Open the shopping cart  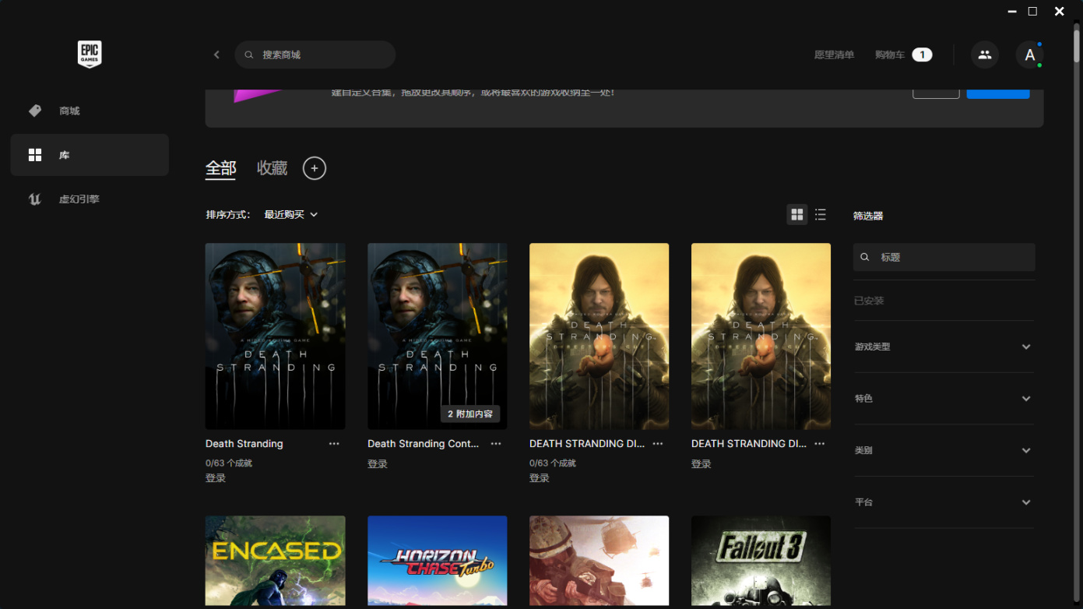902,55
